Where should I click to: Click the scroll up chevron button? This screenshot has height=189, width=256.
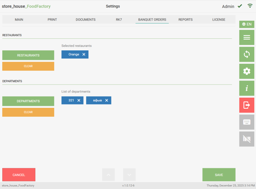pyautogui.click(x=108, y=175)
